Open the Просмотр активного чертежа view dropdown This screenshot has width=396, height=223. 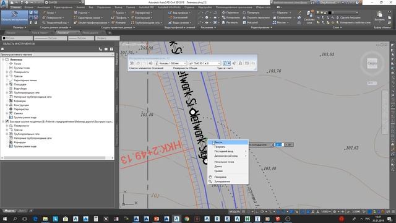click(58, 55)
